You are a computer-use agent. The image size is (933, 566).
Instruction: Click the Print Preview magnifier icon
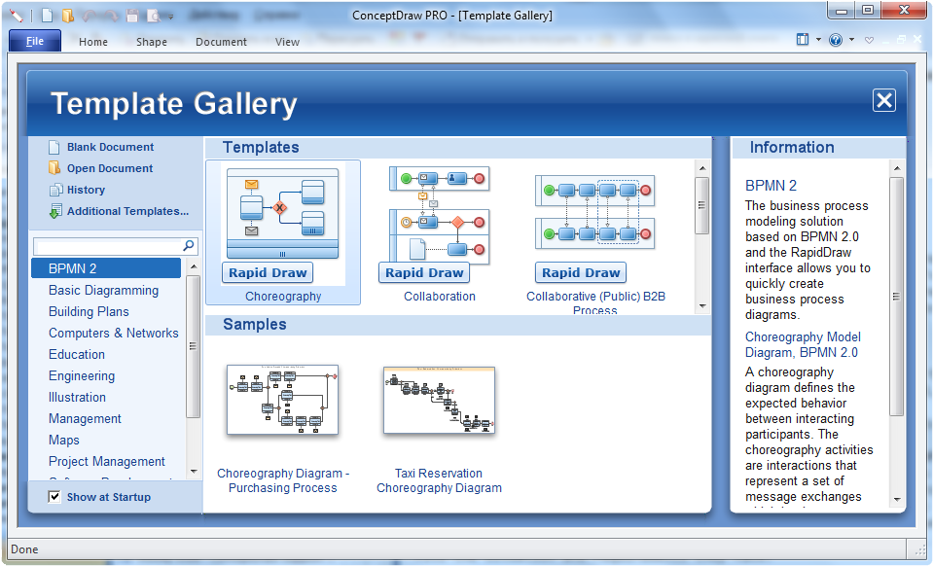[x=154, y=17]
